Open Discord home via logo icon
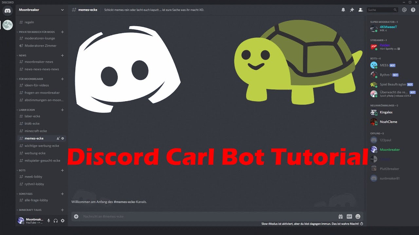This screenshot has width=419, height=235. click(8, 11)
